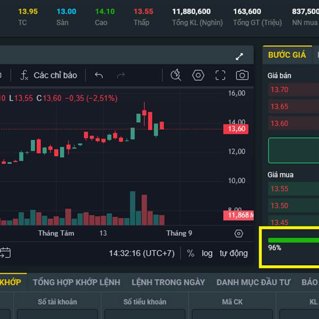319x319 pixels.
Task: Select the BƯỚC GIÁ tab
Action: (287, 55)
